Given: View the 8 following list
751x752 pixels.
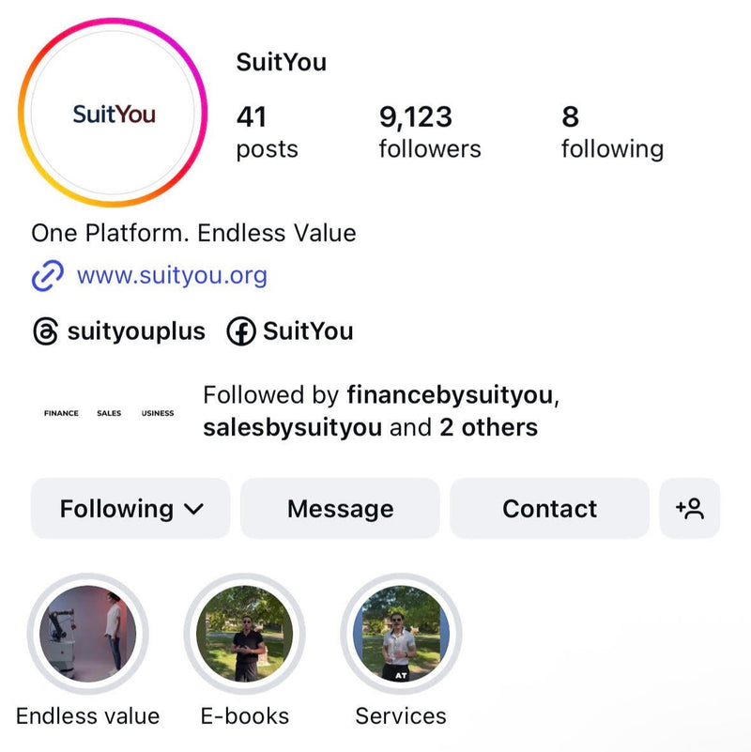Looking at the screenshot, I should point(612,132).
